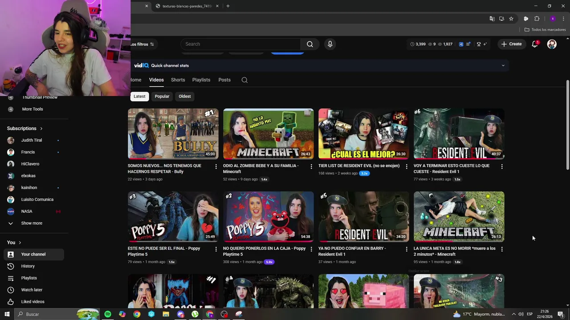Open the YouTube account avatar menu
This screenshot has width=570, height=320.
pos(552,44)
